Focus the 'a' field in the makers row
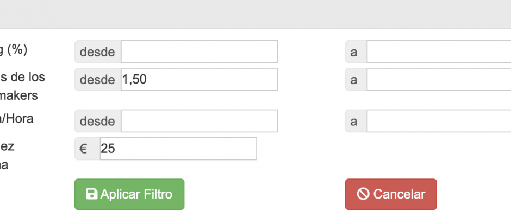Viewport: 511px width, 217px height. click(x=439, y=79)
